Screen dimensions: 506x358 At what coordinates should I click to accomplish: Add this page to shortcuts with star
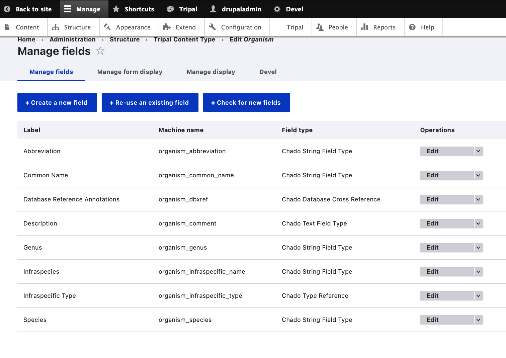(100, 51)
